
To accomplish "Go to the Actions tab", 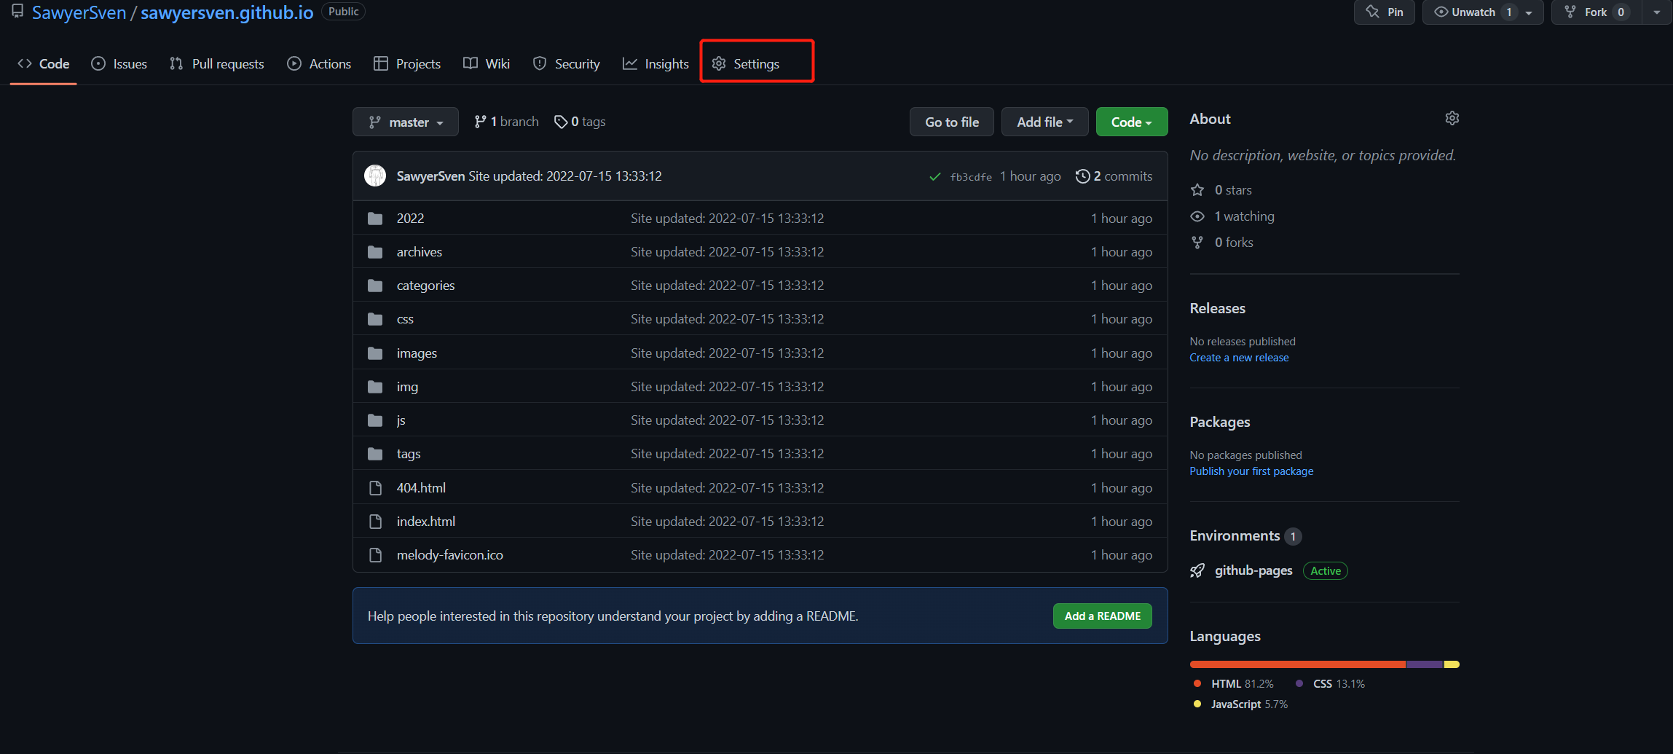I will 319,63.
